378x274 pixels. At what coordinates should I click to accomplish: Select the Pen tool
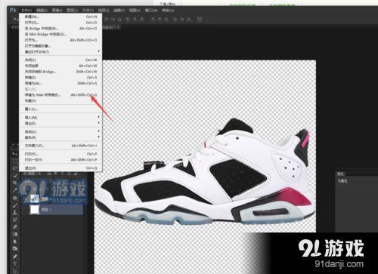14,256
